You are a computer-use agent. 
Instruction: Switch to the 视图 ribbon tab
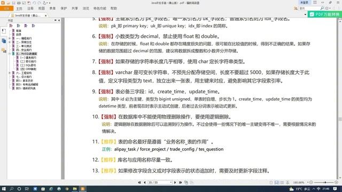click(x=42, y=9)
